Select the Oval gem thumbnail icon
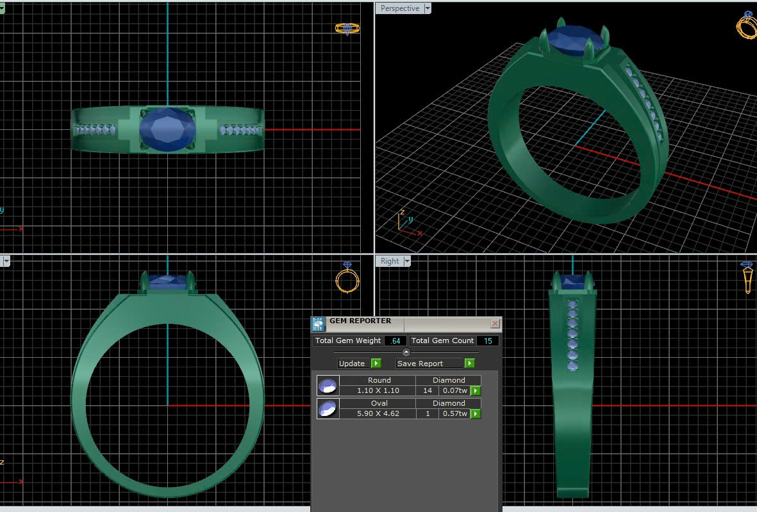The height and width of the screenshot is (512, 757). (x=328, y=408)
